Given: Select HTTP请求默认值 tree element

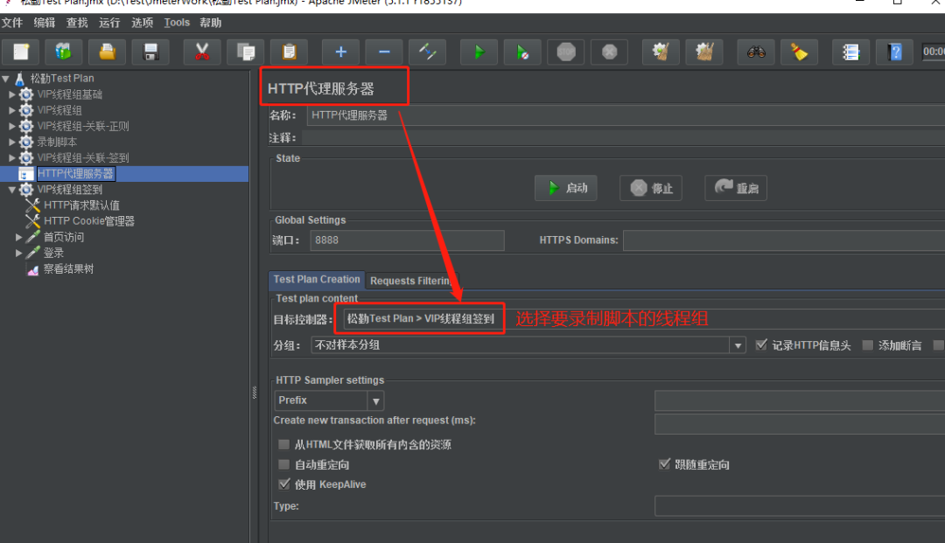Looking at the screenshot, I should point(81,205).
